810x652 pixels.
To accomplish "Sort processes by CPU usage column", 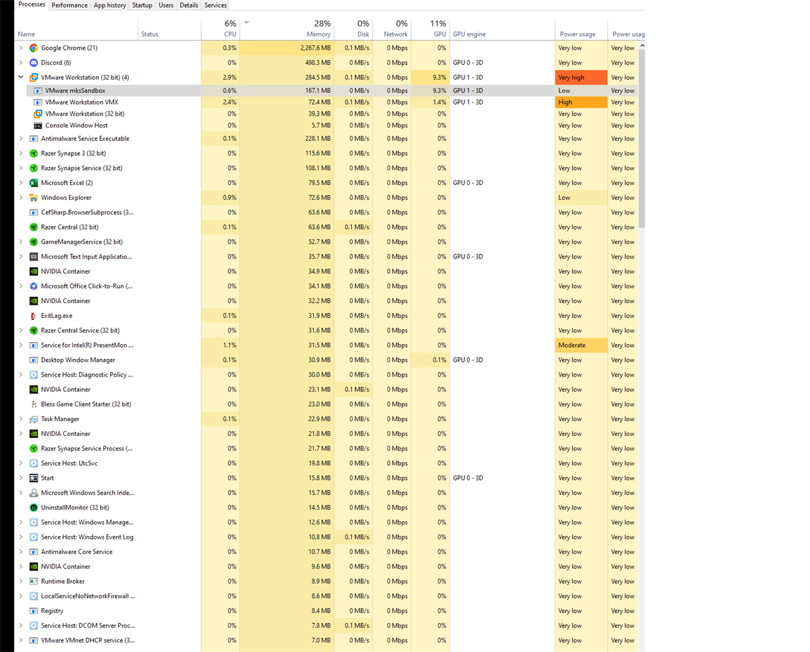I will pos(220,29).
